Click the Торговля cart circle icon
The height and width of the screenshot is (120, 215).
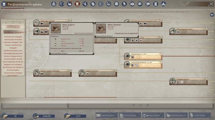pyautogui.click(x=36, y=31)
